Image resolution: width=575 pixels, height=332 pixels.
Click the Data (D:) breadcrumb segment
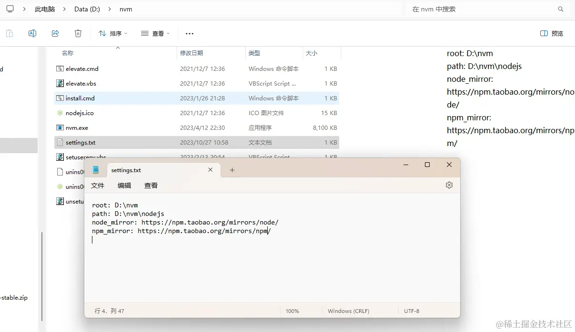87,9
